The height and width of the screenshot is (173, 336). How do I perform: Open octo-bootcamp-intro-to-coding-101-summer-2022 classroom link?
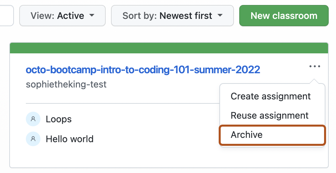pos(143,70)
